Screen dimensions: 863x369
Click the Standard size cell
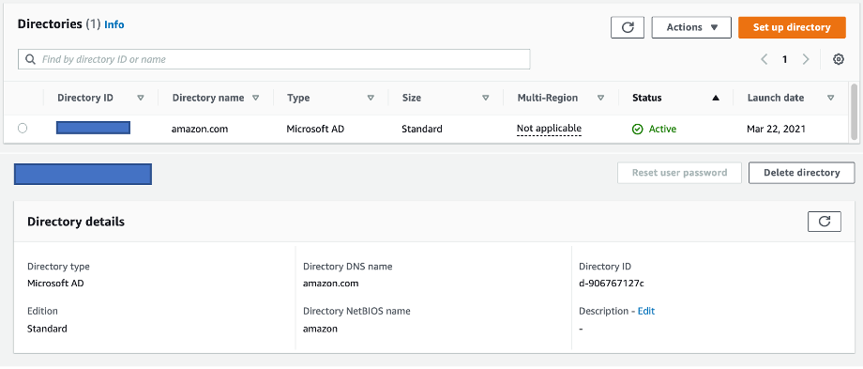click(421, 130)
